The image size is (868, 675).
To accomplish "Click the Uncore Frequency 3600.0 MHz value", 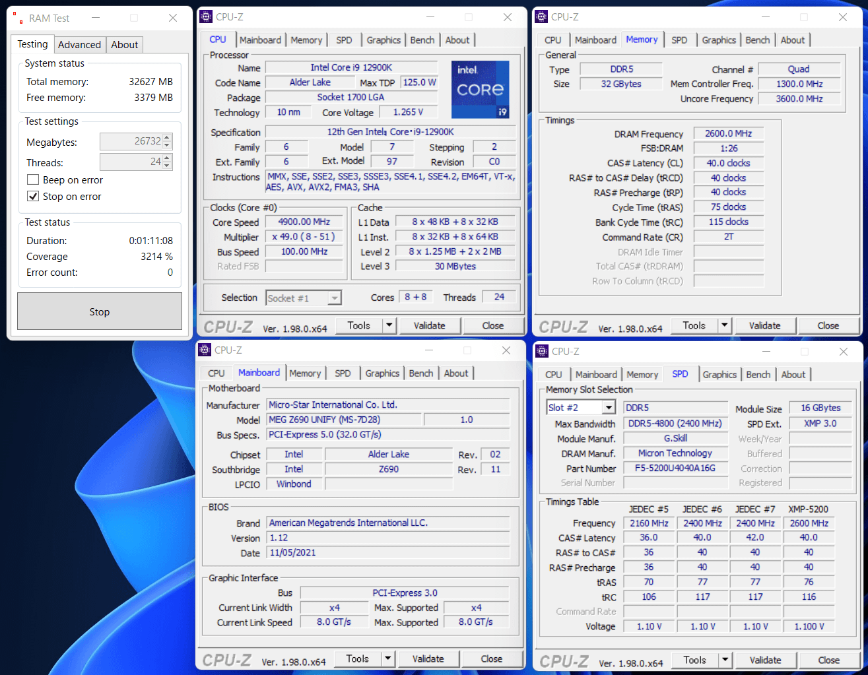I will (x=799, y=98).
